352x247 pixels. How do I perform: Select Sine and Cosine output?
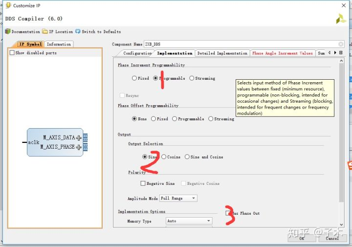[x=187, y=157]
